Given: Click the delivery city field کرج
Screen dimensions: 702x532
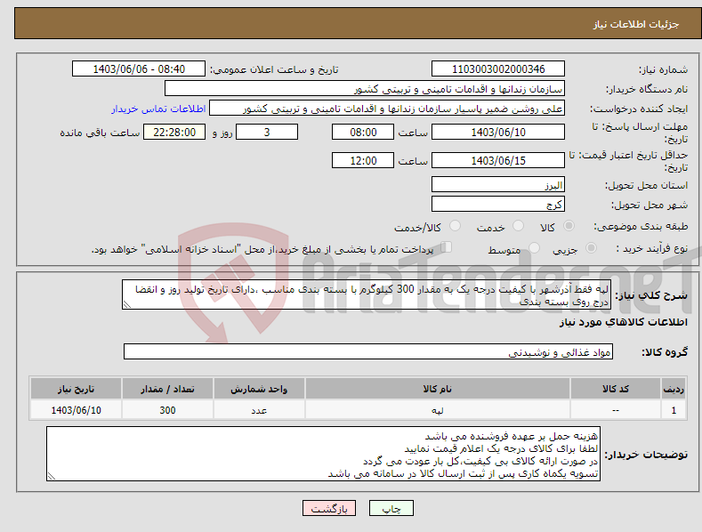Looking at the screenshot, I should pos(498,205).
